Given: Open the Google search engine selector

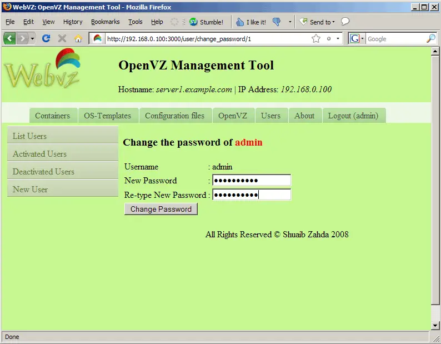Looking at the screenshot, I should click(x=357, y=38).
